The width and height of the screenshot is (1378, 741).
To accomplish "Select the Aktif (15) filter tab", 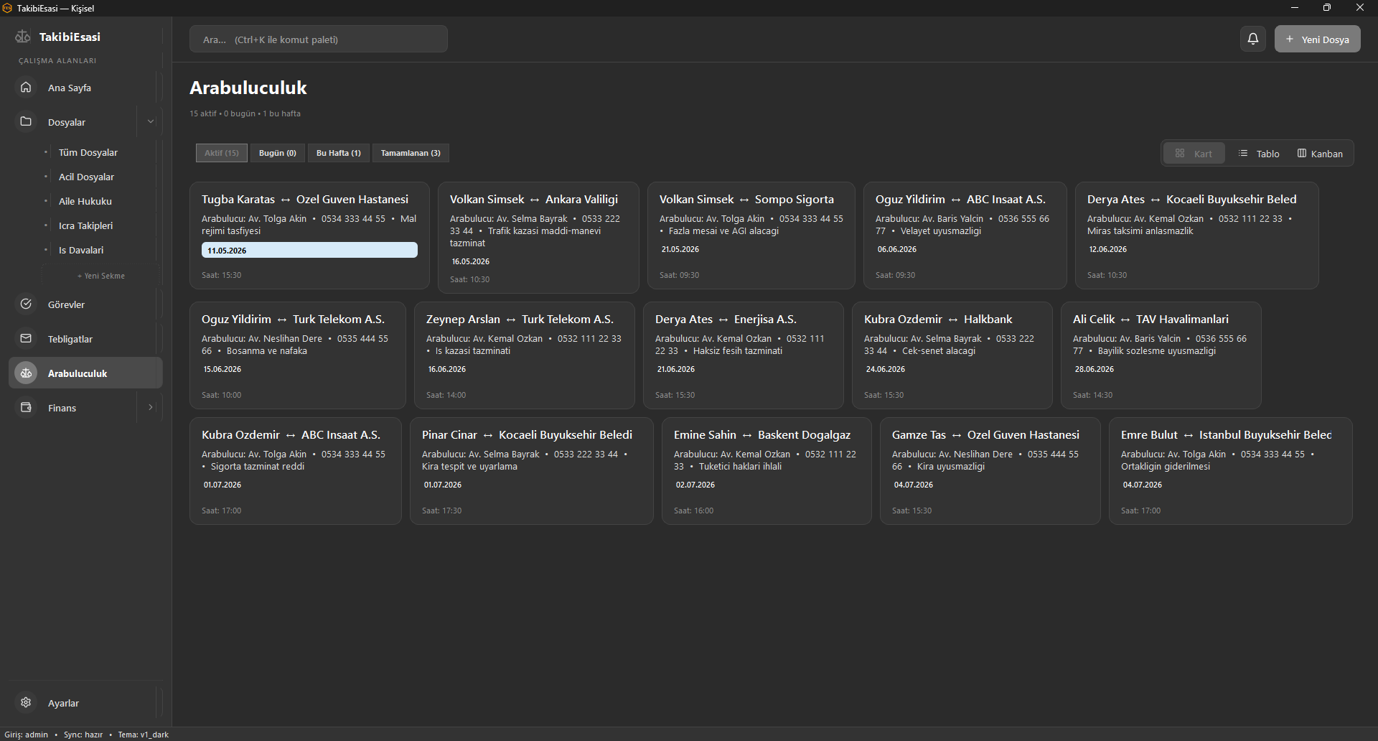I will [222, 153].
